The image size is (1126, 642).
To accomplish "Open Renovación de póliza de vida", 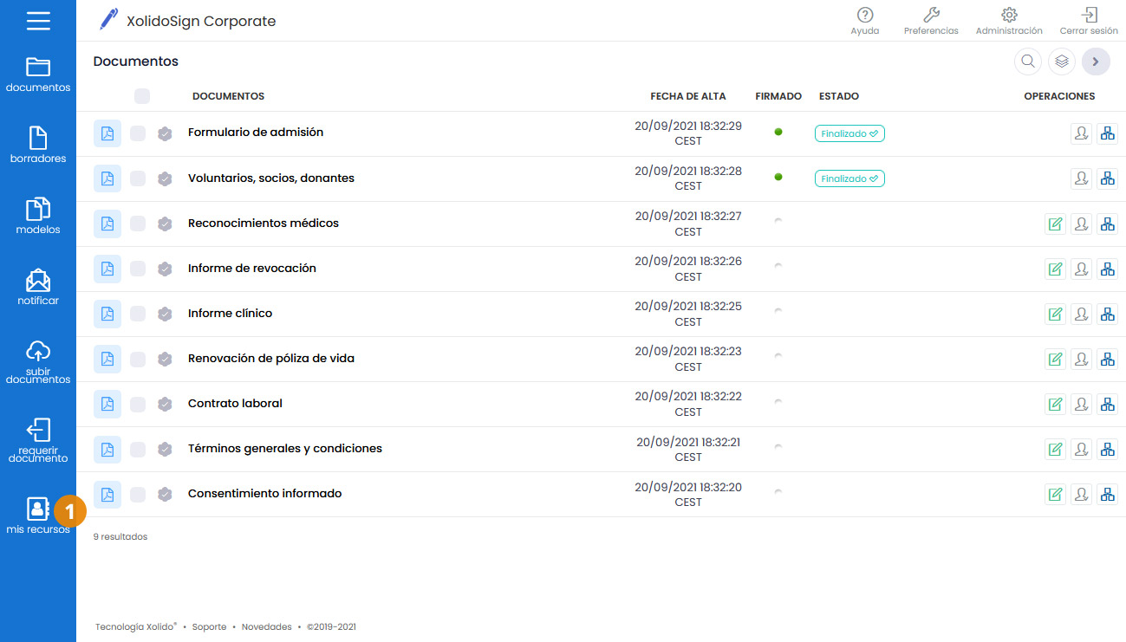I will tap(271, 359).
